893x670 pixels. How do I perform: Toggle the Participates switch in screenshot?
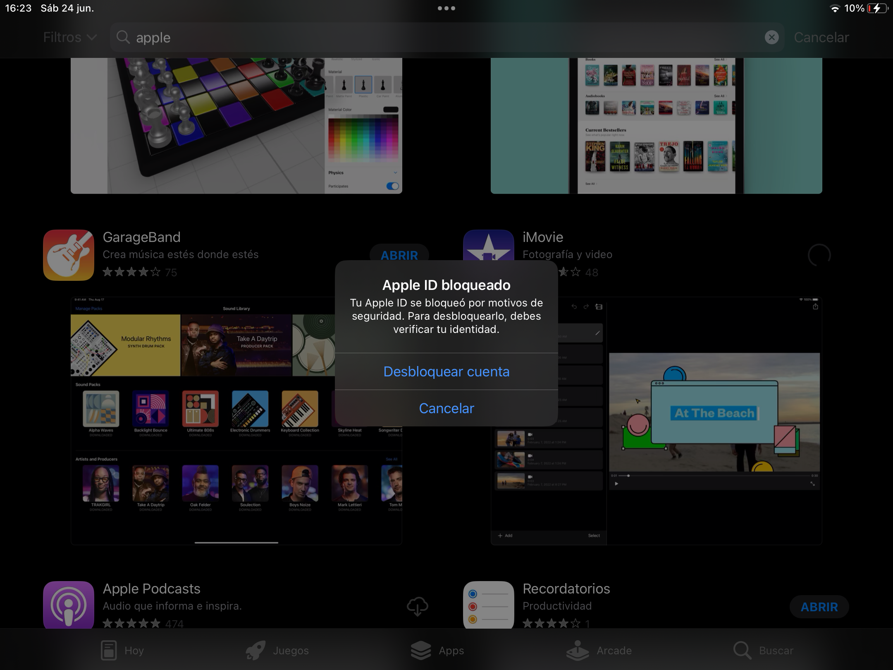click(392, 186)
